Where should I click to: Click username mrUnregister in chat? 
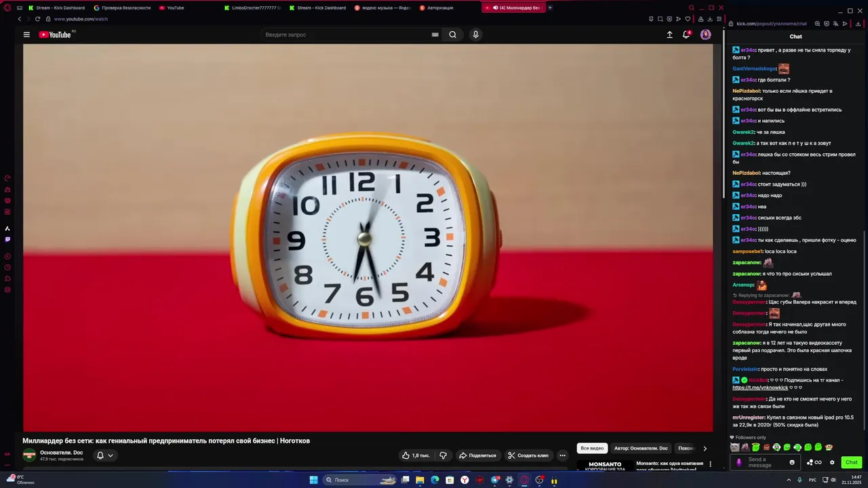coord(749,418)
